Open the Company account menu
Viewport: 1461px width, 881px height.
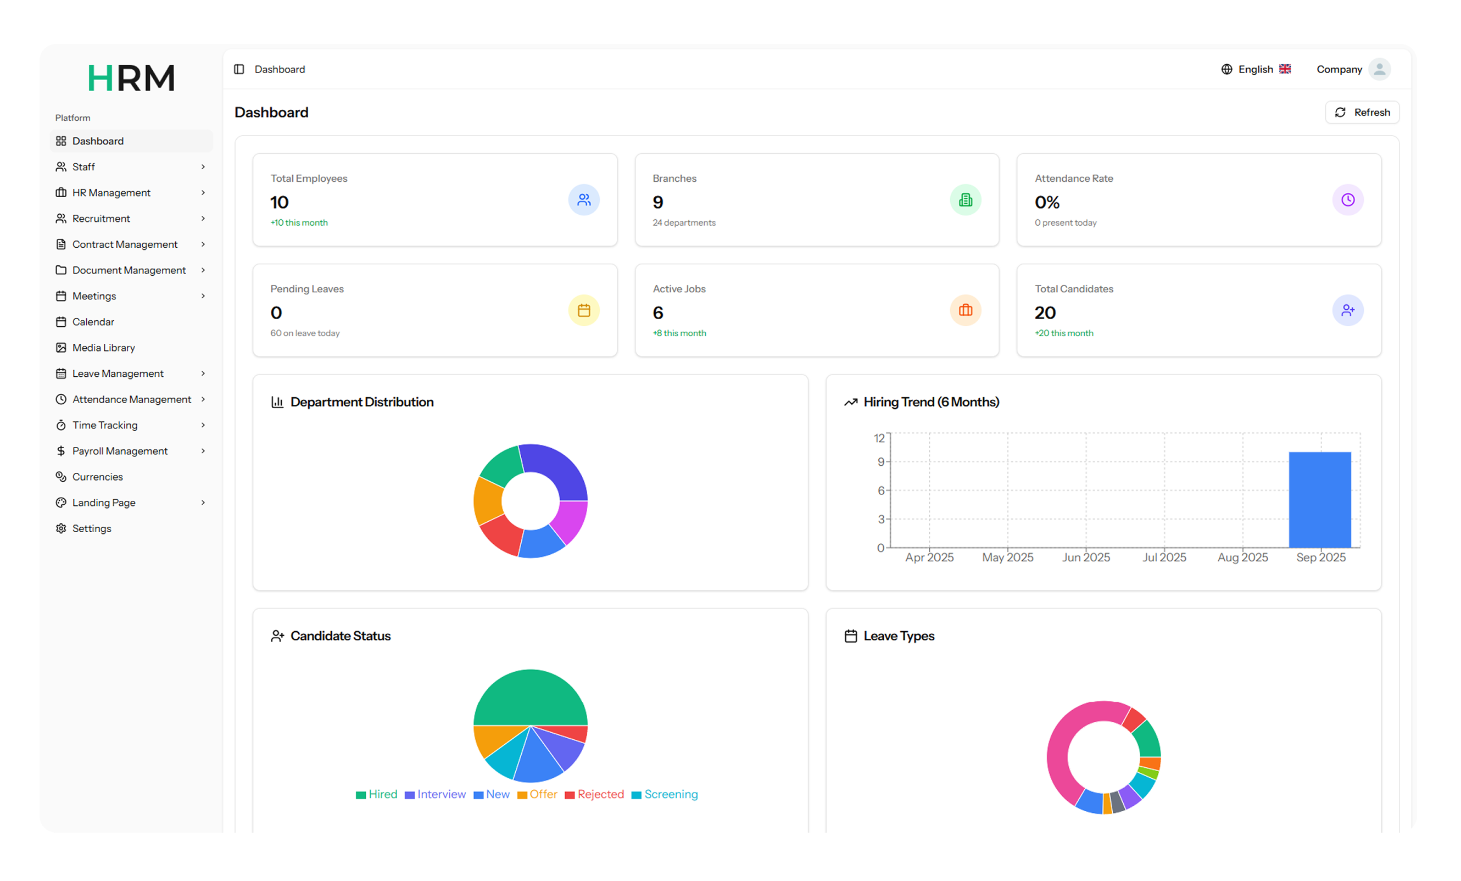pyautogui.click(x=1354, y=69)
